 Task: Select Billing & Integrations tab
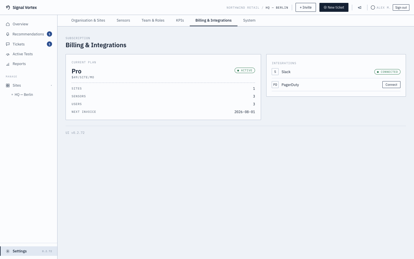coord(214,20)
